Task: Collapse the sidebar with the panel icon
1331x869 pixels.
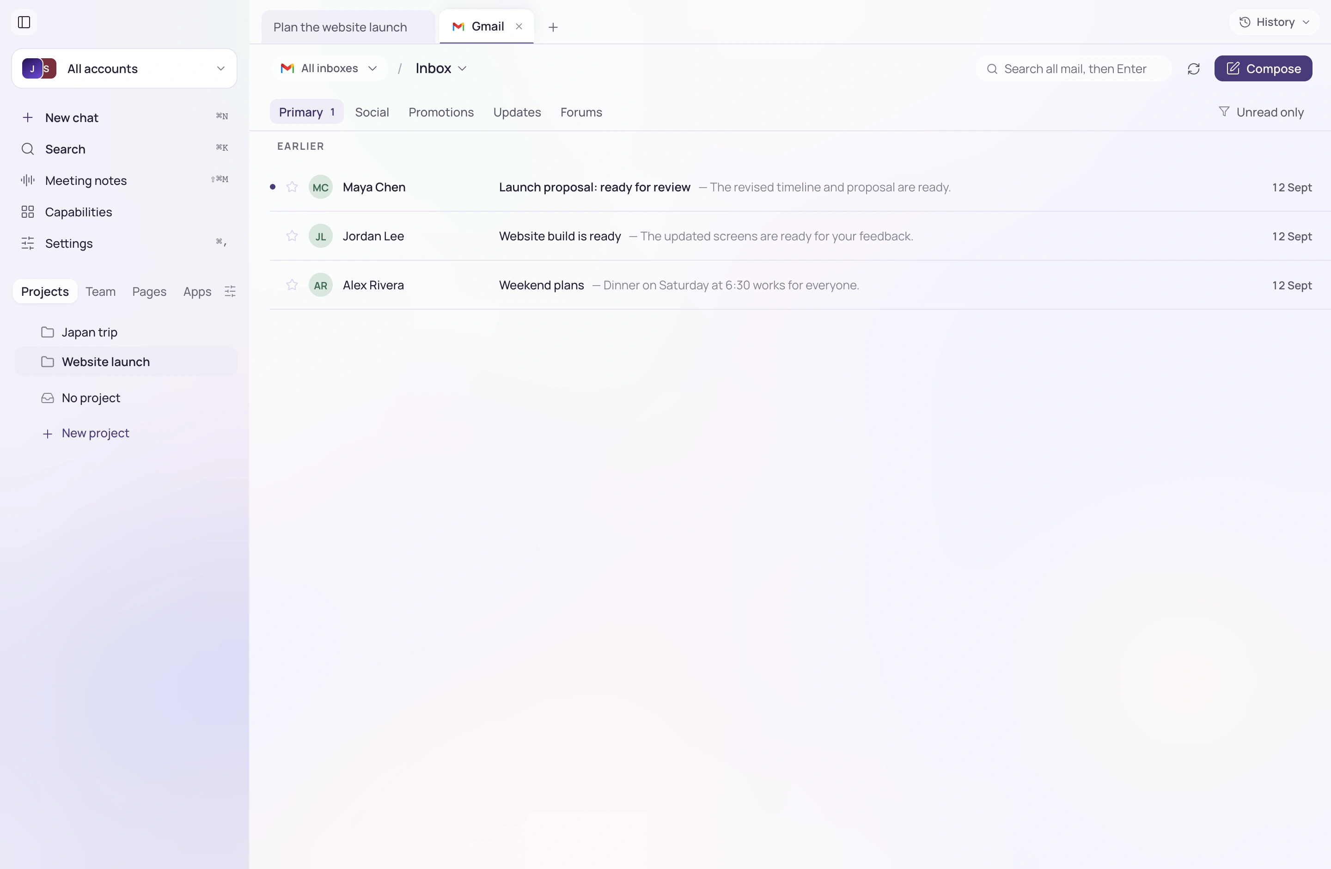Action: [24, 22]
